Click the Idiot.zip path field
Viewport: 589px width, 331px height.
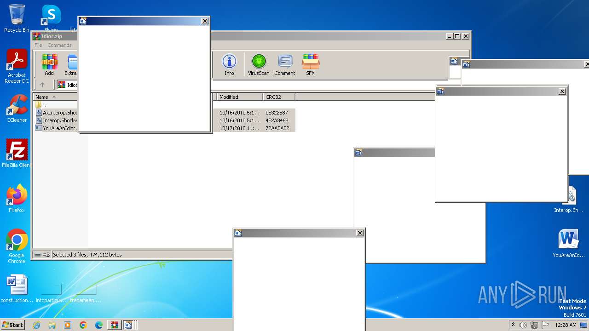coord(67,85)
